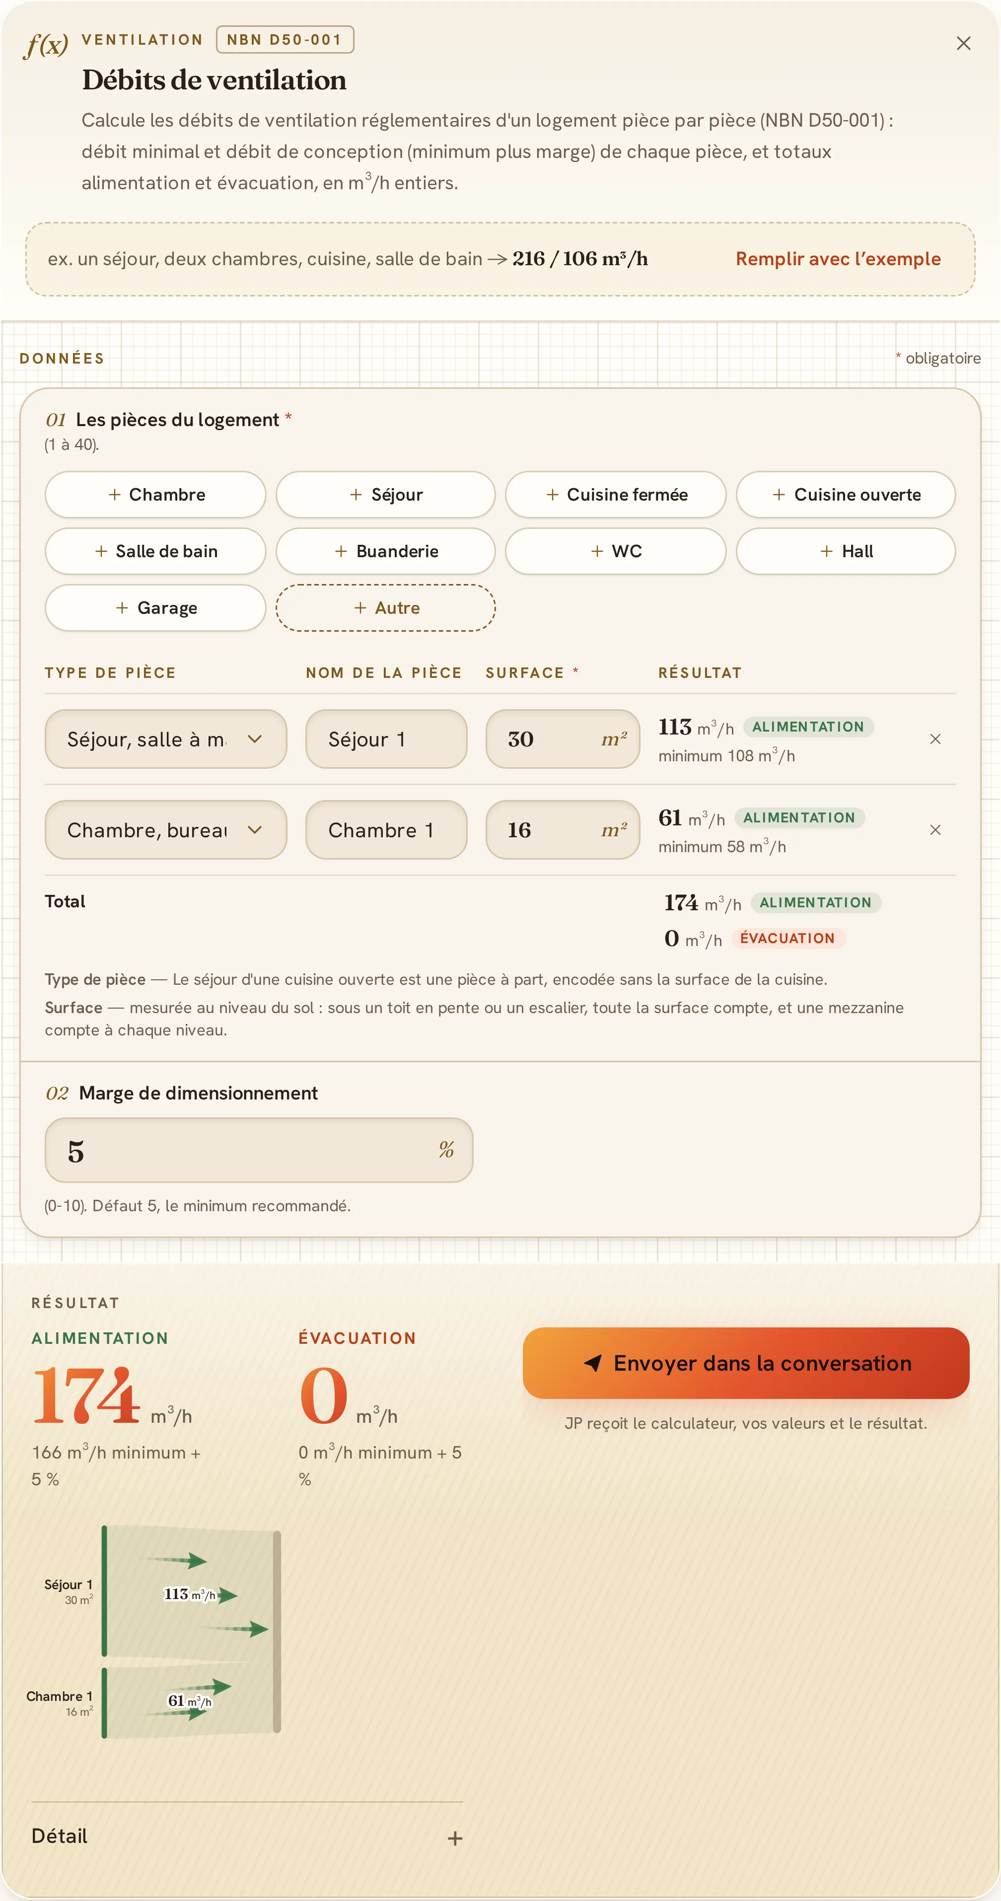
Task: Open the Séjour, salle à manger type dropdown
Action: click(165, 739)
